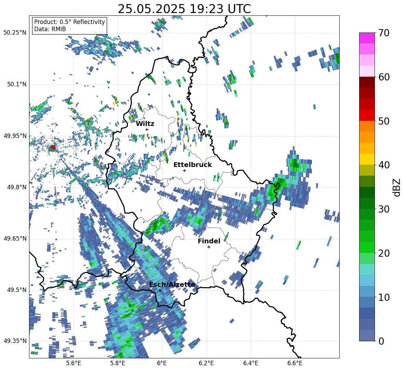
Task: Click the Ettelbruck station cross marker
Action: click(184, 170)
